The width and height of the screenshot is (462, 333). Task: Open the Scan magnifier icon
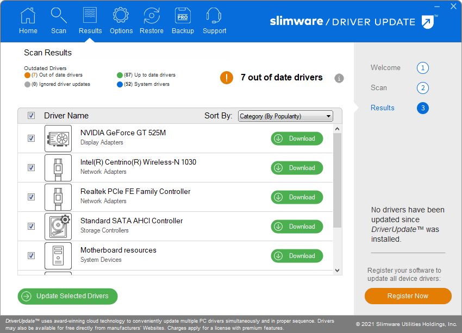click(59, 16)
